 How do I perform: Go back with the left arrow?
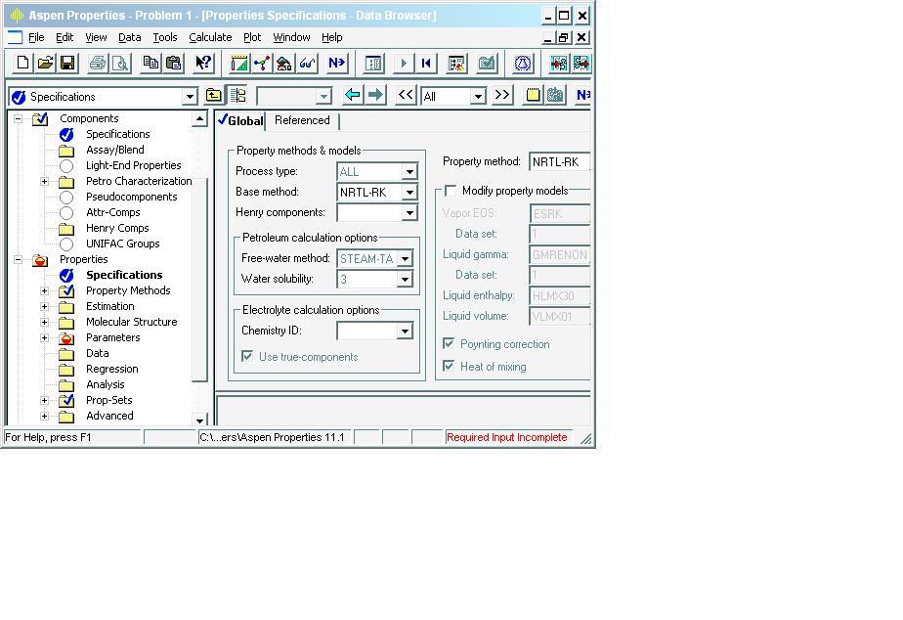[353, 95]
